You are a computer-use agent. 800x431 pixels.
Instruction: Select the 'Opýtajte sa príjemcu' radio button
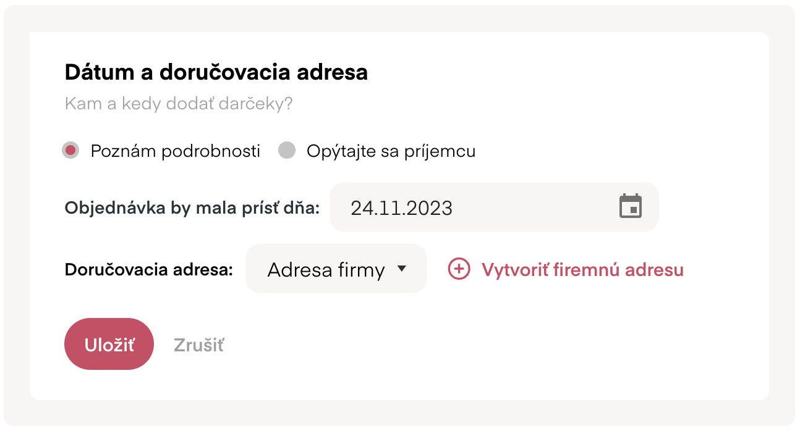point(286,151)
